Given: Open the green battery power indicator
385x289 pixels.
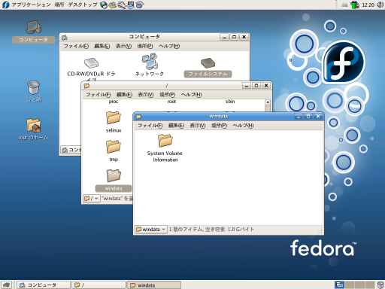Looking at the screenshot, I should tap(355, 5).
